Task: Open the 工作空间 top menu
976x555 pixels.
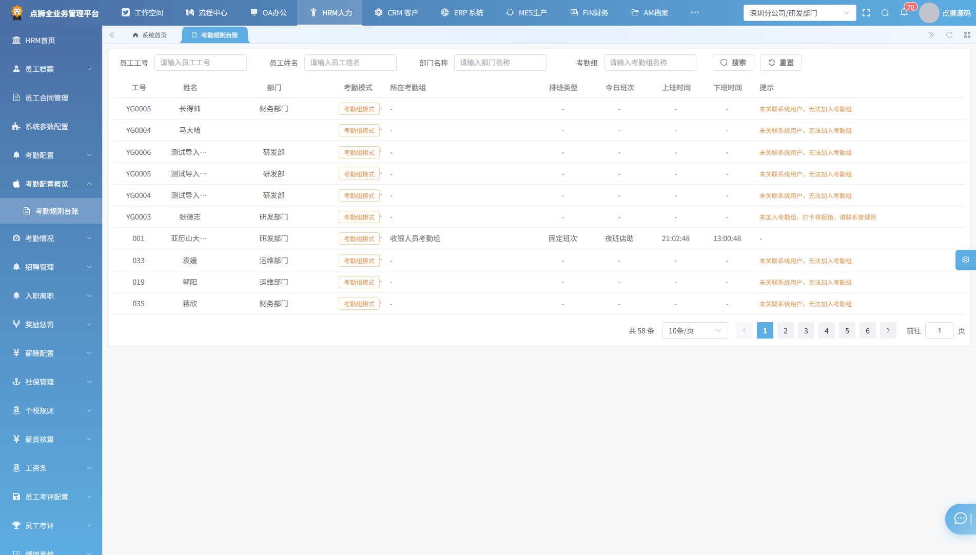Action: 142,13
